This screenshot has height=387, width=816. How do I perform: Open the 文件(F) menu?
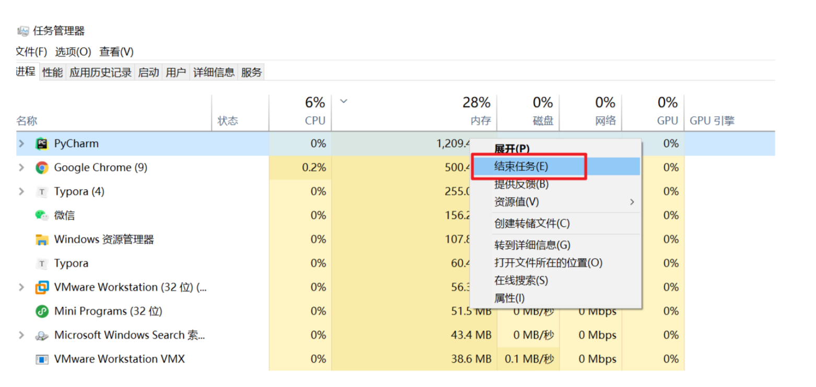(x=31, y=52)
